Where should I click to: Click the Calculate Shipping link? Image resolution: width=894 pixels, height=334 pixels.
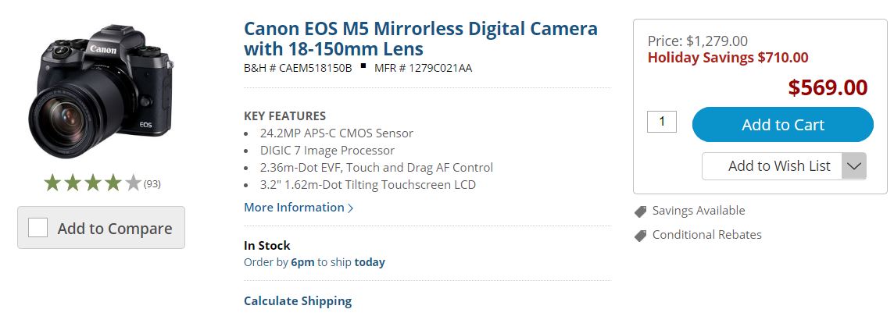pos(298,300)
